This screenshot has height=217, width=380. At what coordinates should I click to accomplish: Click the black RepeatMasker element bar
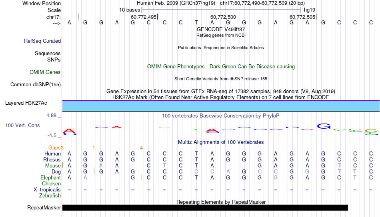pos(205,207)
